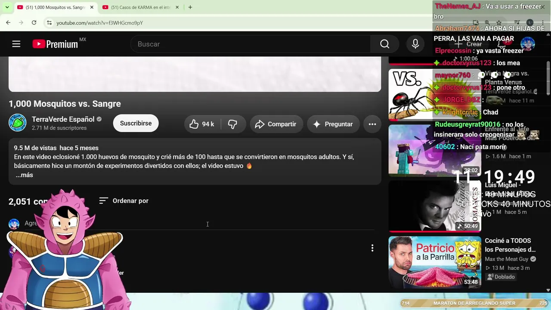Open the Max the Meat Guy channel

[x=507, y=259]
